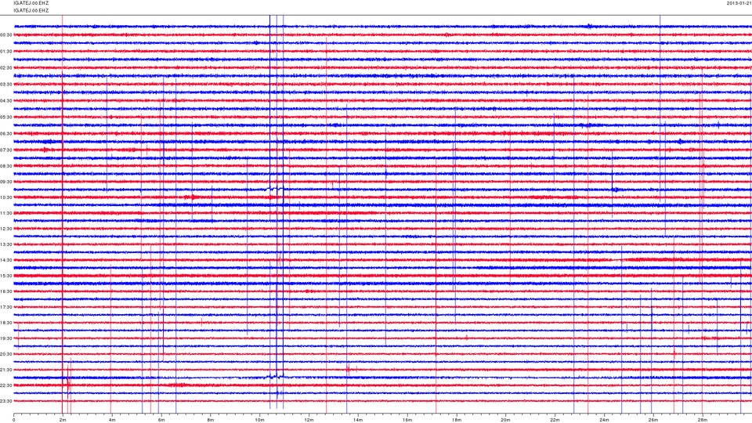Pick the 17:30 time label
This screenshot has height=423, width=752.
point(5,307)
